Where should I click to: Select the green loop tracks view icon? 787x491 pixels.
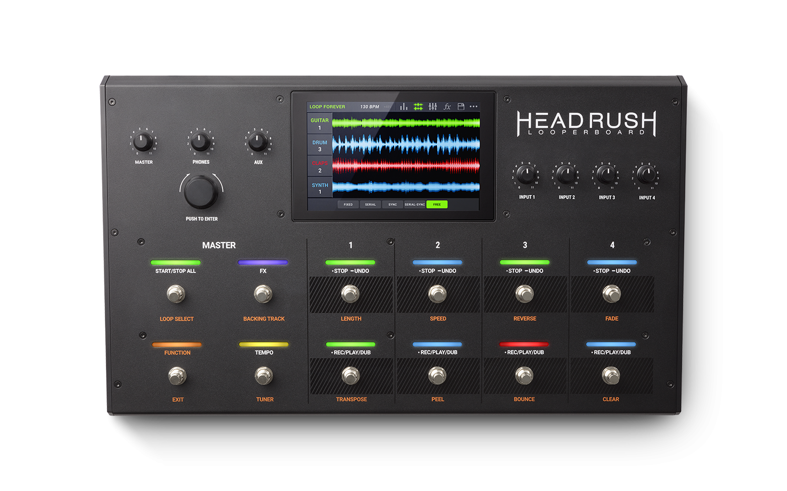pos(418,106)
